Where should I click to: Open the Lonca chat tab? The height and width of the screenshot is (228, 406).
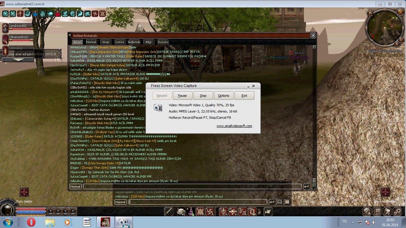[x=120, y=42]
